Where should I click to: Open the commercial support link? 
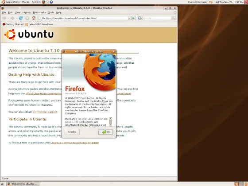point(45,112)
